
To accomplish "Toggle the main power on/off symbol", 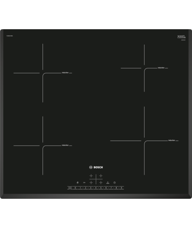I will (70, 188).
